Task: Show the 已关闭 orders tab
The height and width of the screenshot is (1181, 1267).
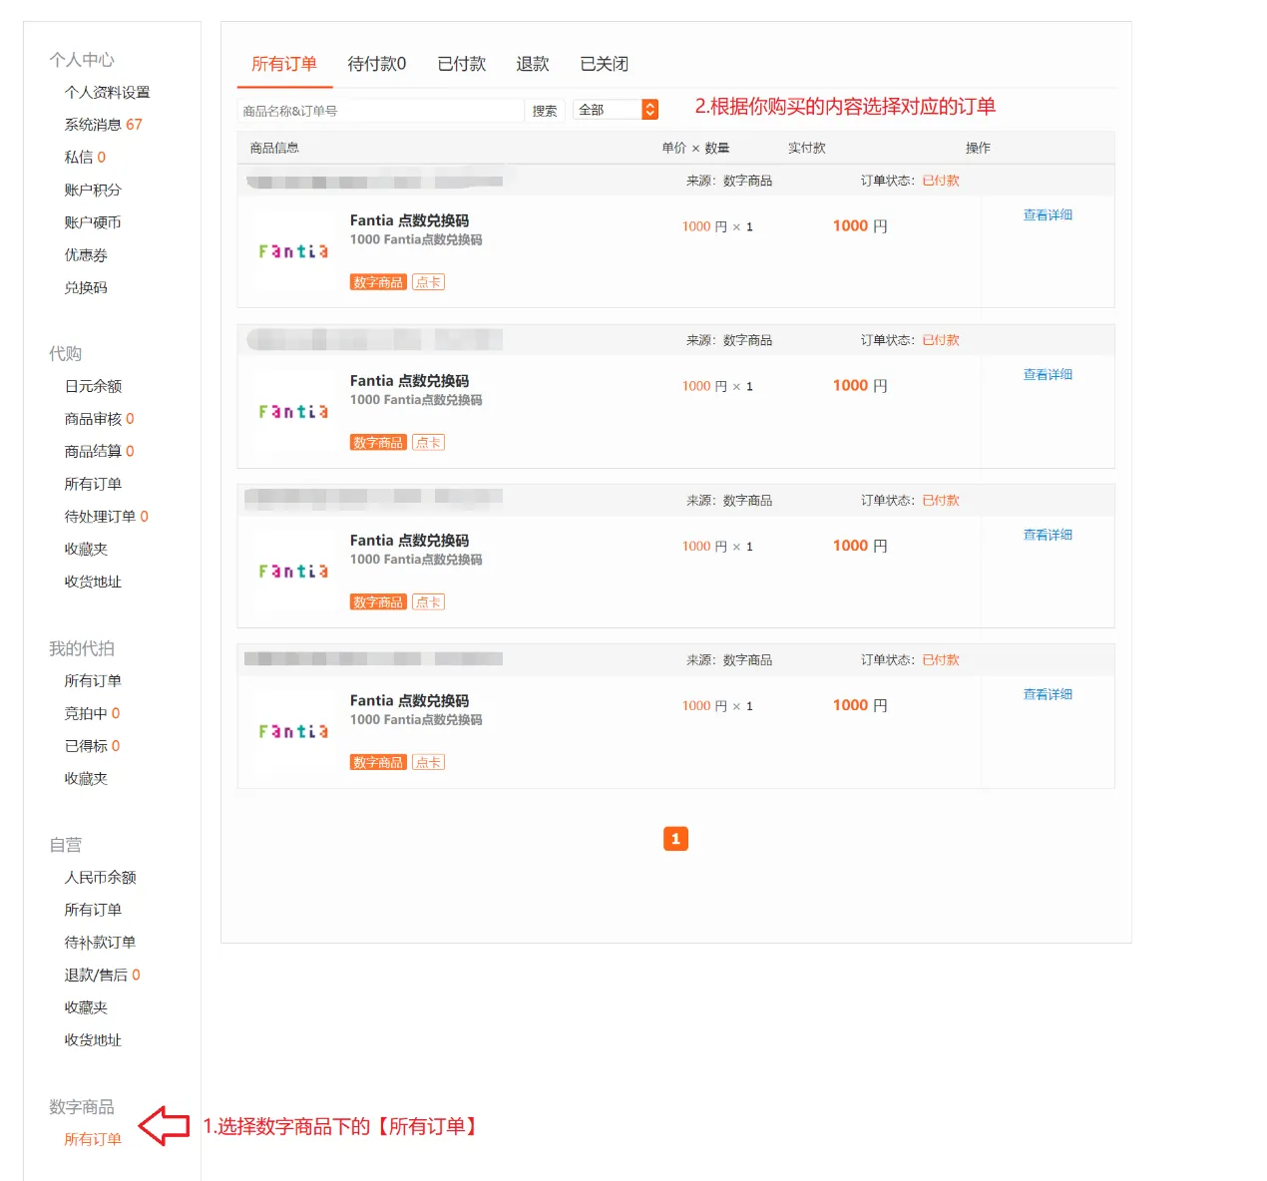Action: (605, 64)
